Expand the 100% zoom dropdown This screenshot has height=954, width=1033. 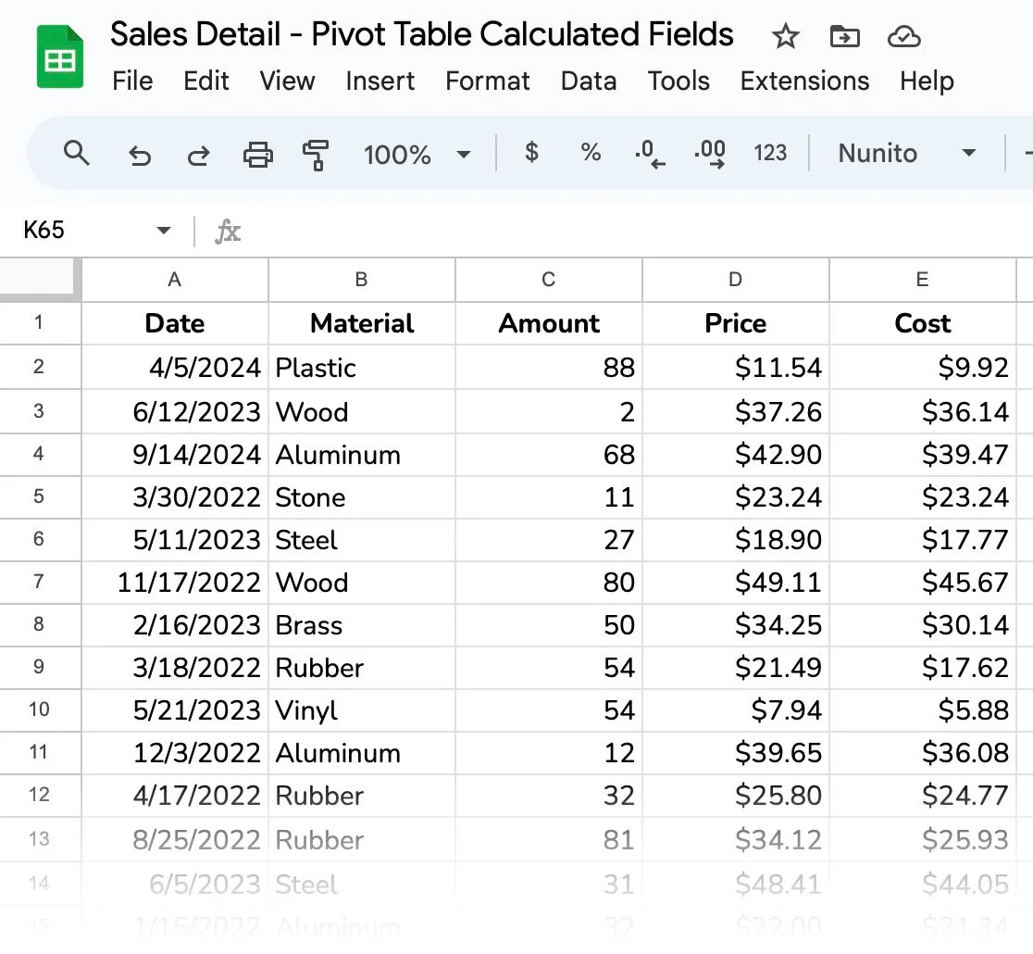tap(417, 154)
